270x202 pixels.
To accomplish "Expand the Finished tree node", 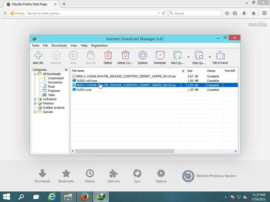I will click(35, 103).
